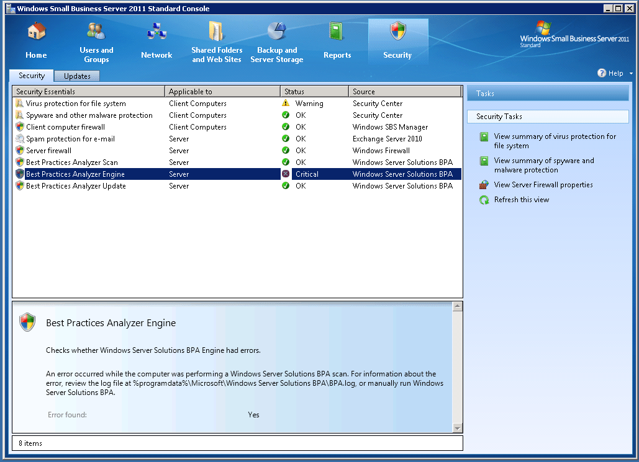Click the Critical status red icon
639x462 pixels.
coord(286,174)
